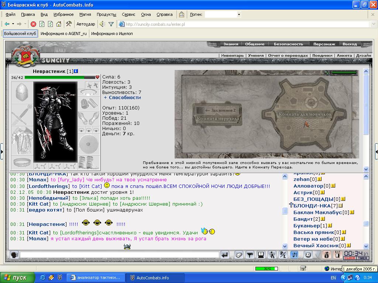Click the helmet equipment slot
Image resolution: width=378 pixels, height=283 pixels.
[22, 92]
